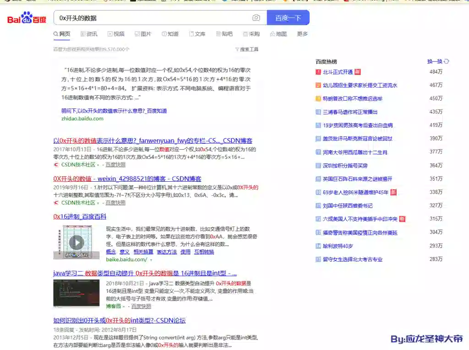The width and height of the screenshot is (469, 350).
Task: Expand dropdown arrow beside baike.baidu.com/
Action: 151,260
